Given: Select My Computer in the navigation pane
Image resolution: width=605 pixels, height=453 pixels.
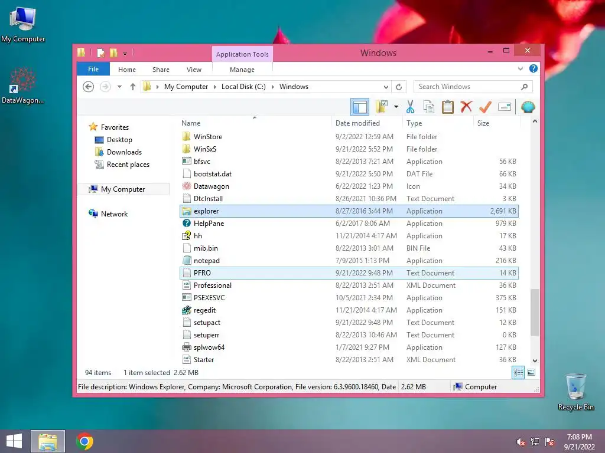Looking at the screenshot, I should pos(123,189).
